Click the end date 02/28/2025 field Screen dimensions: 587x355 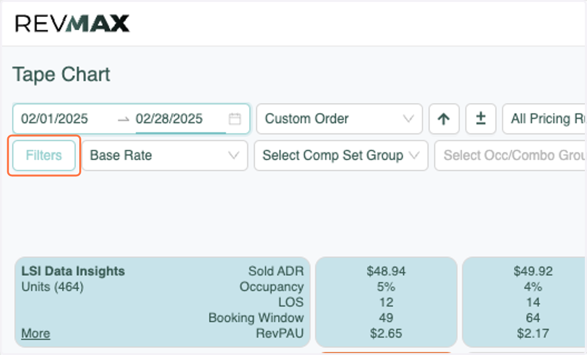pyautogui.click(x=169, y=119)
